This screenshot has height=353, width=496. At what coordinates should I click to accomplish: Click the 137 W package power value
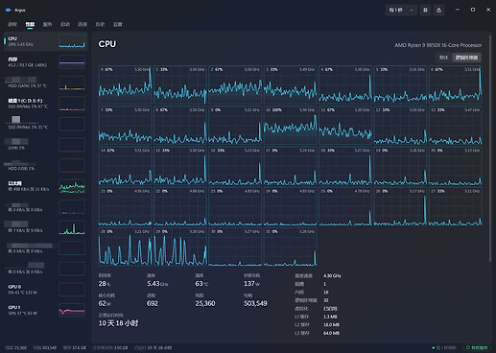click(x=252, y=284)
